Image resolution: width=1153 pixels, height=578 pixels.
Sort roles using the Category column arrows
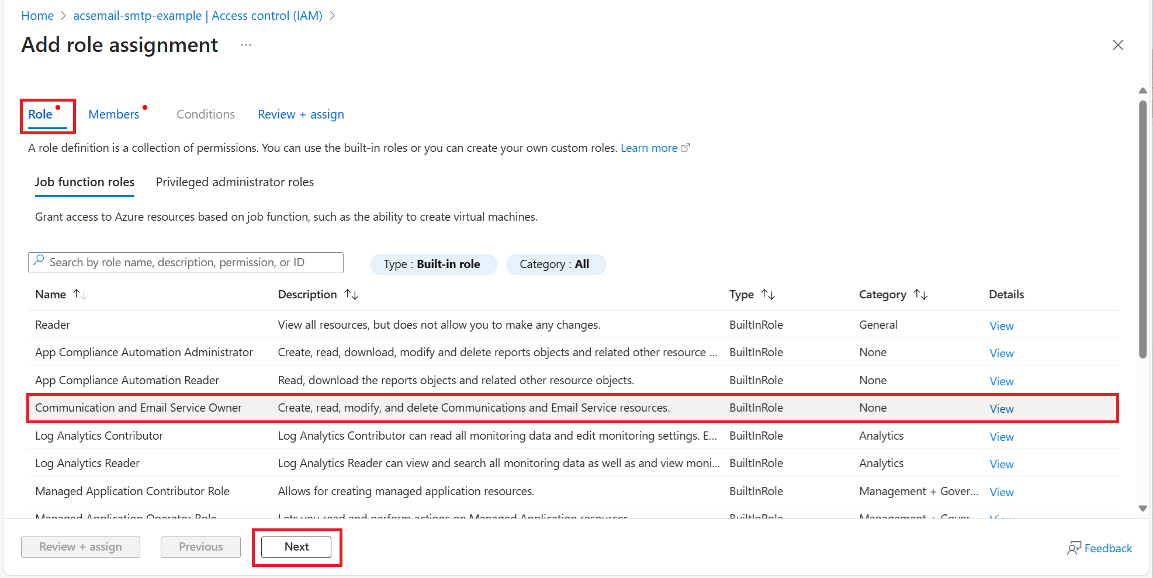[922, 295]
